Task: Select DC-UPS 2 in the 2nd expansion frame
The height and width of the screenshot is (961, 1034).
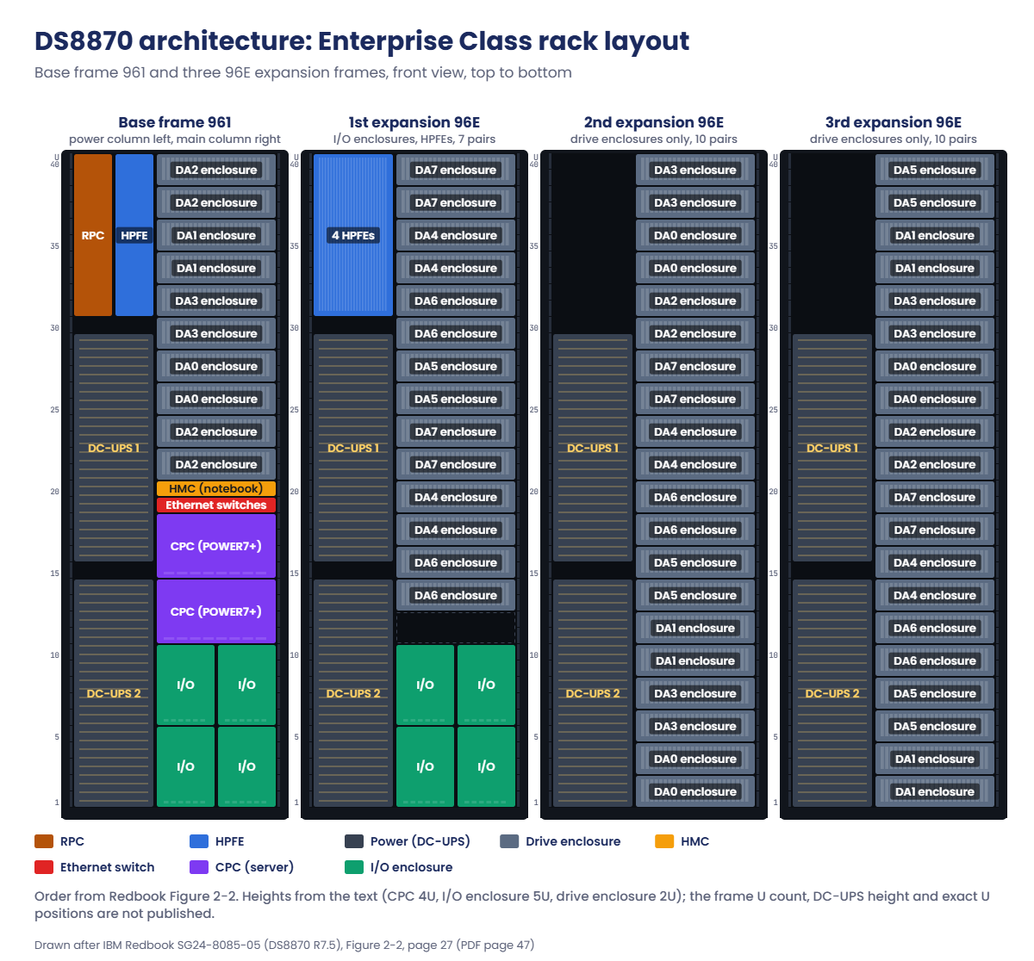Action: click(x=593, y=693)
